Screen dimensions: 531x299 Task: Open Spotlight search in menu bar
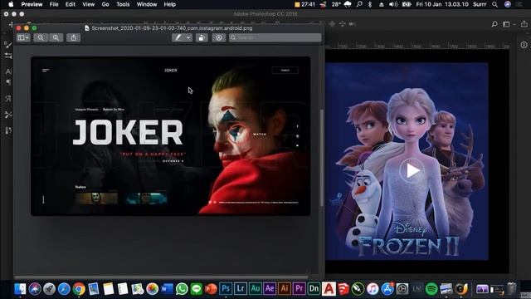tap(494, 4)
